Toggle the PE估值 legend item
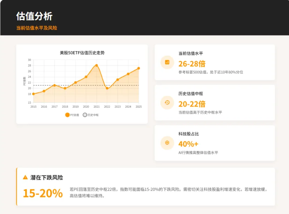This screenshot has height=214, width=289. pyautogui.click(x=72, y=115)
